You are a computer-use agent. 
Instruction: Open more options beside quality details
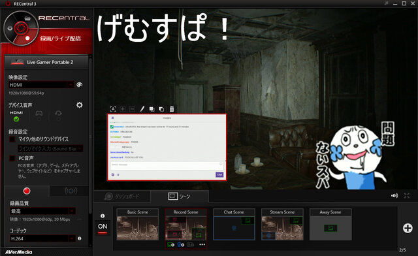point(80,219)
